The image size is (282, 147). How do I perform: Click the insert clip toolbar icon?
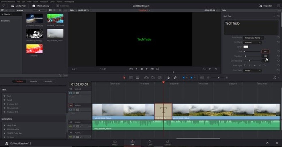[146, 78]
